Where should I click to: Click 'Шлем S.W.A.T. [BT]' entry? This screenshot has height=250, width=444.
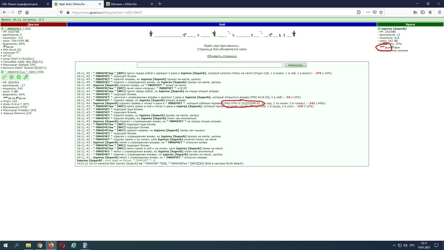click(16, 105)
